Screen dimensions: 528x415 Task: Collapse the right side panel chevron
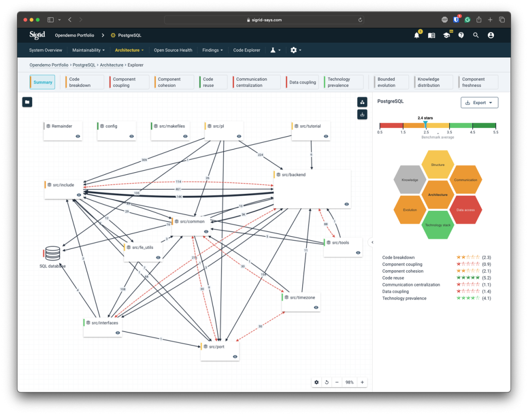(x=372, y=242)
